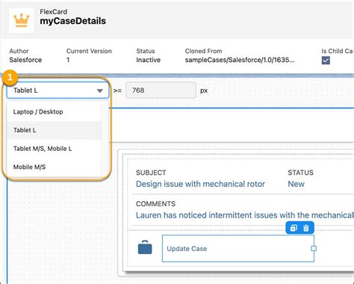This screenshot has width=354, height=284.
Task: Click the New status value
Action: [x=296, y=184]
